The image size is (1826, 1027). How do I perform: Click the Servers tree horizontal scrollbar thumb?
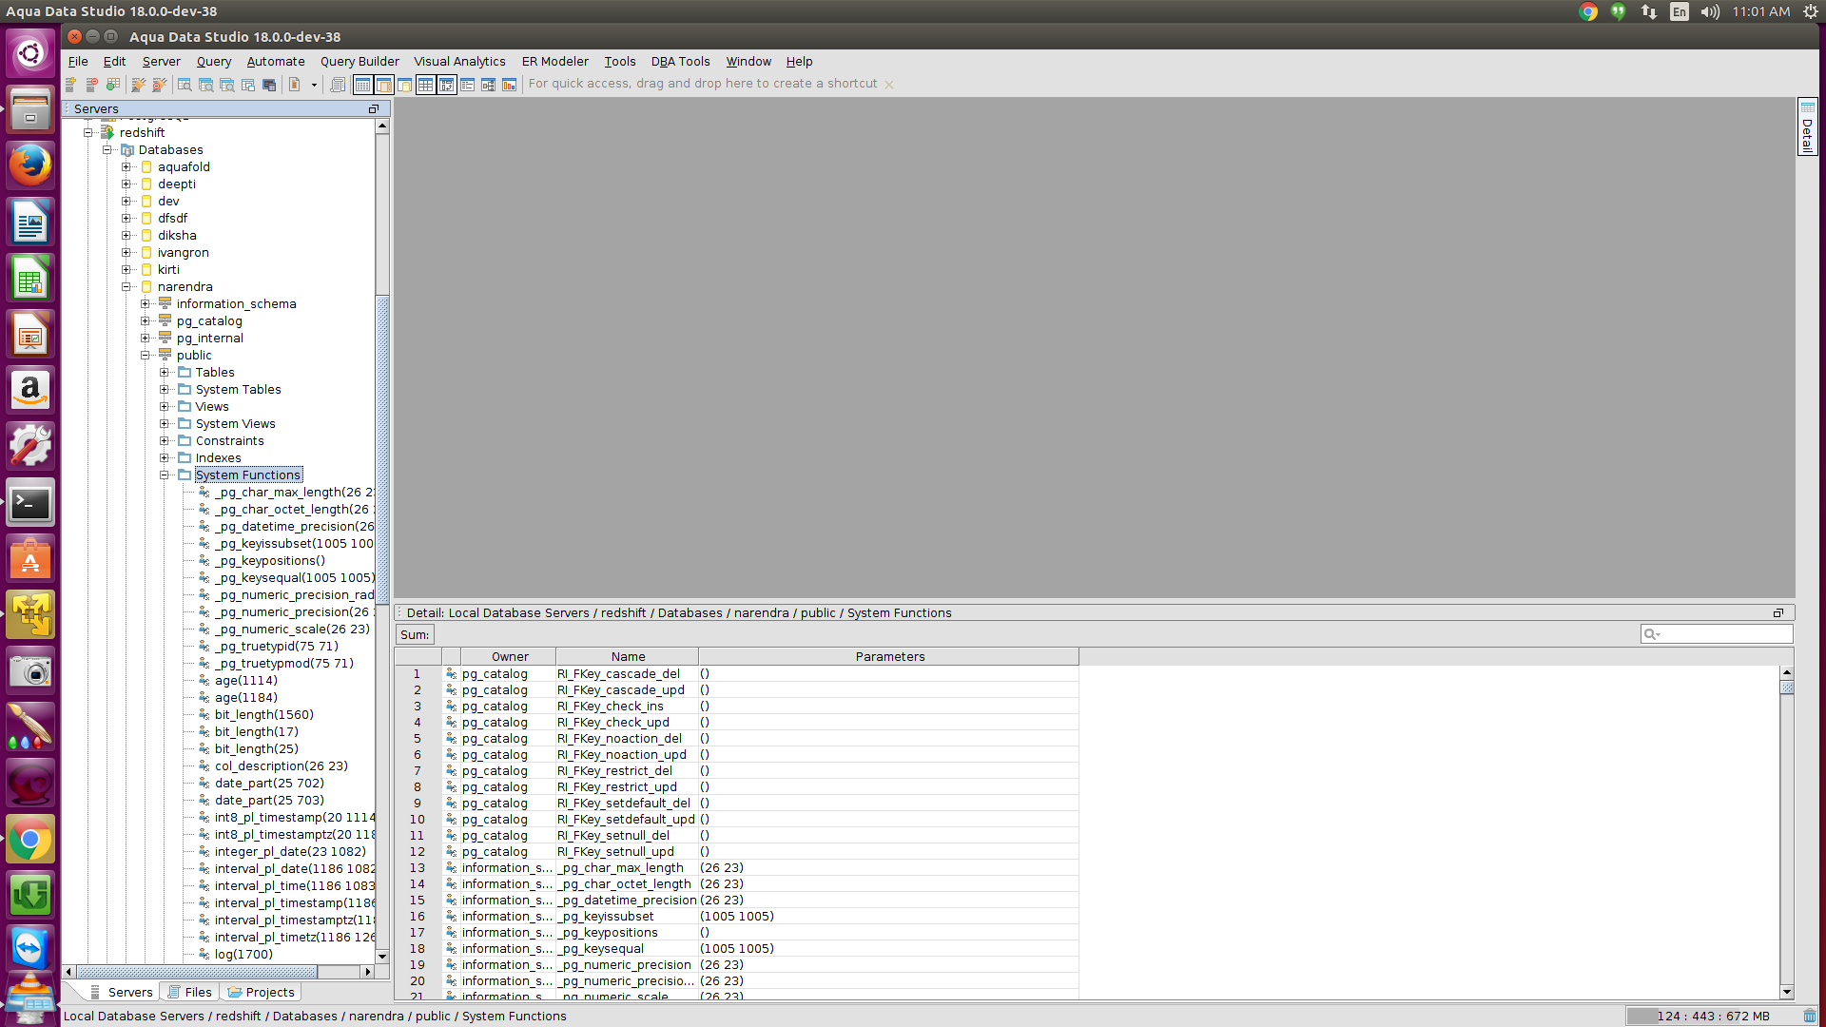[197, 972]
